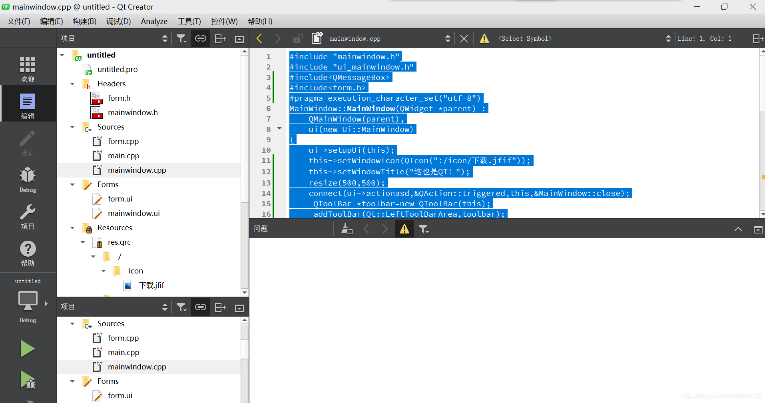
Task: Open the 编辑(E) menu
Action: (51, 21)
